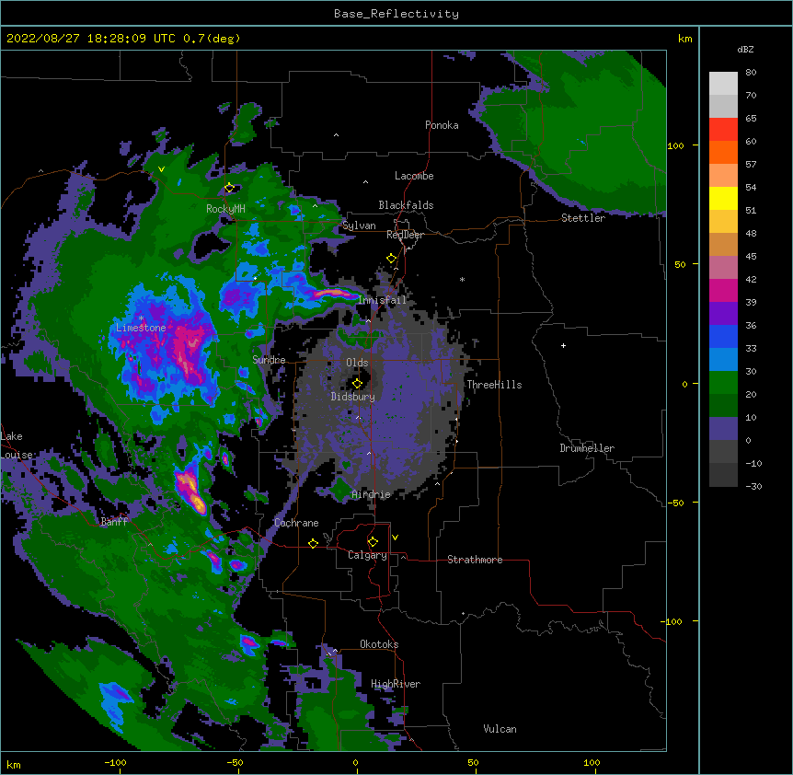Screen dimensions: 793x775
Task: Click the Lacombe city label
Action: pyautogui.click(x=414, y=176)
